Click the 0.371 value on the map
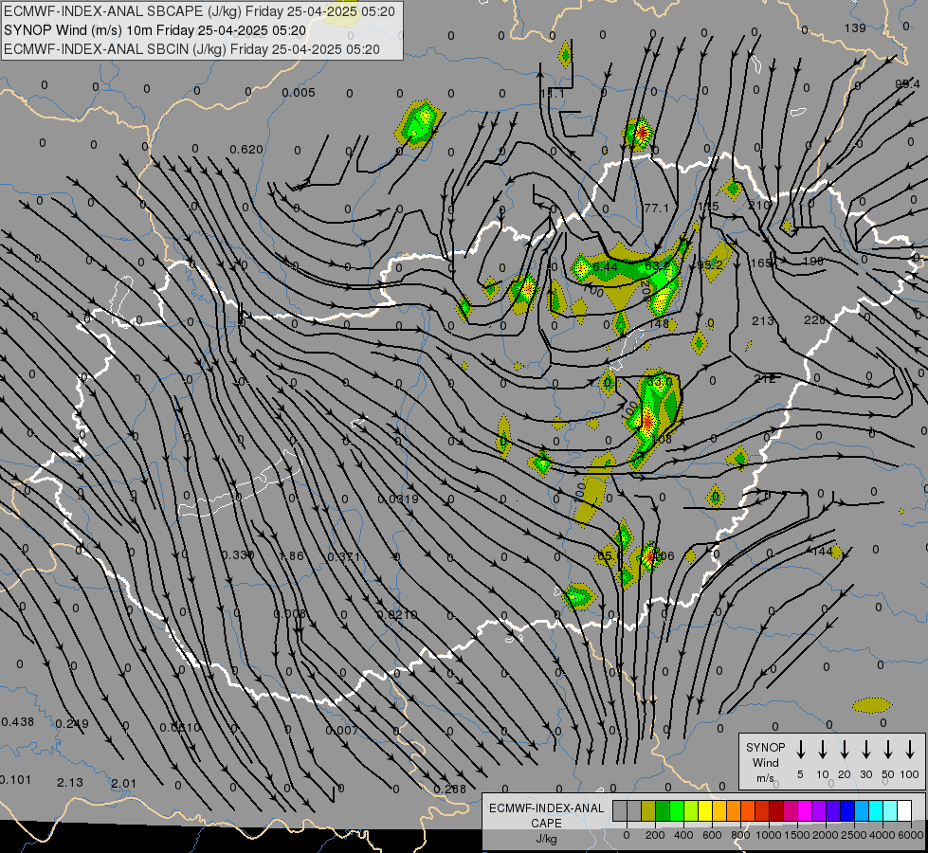This screenshot has height=853, width=928. [x=343, y=557]
